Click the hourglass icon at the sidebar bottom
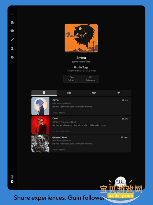The image size is (153, 205). 12,177
